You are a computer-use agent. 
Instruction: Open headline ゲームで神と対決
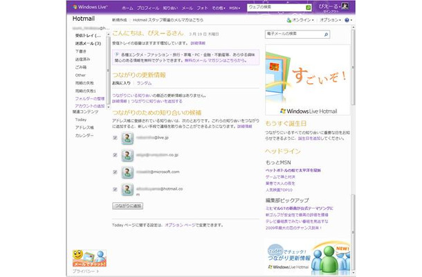point(280,177)
